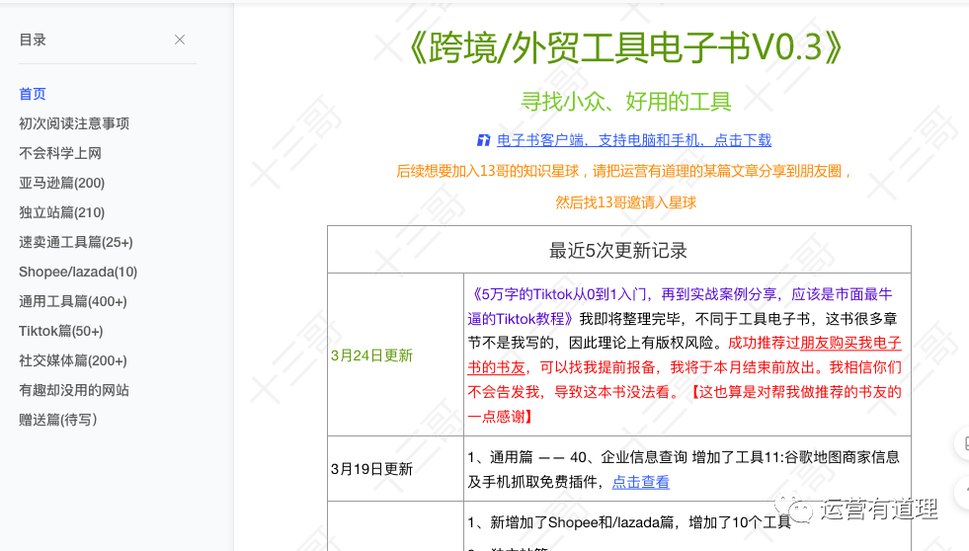Close the 目录 sidebar panel
Screen dimensions: 969x551
point(179,39)
